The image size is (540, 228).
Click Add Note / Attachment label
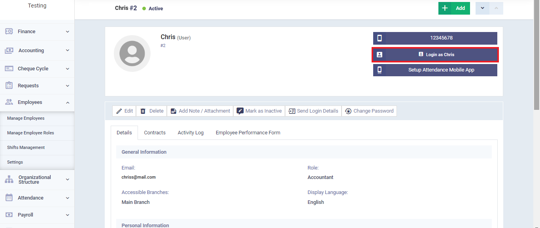tap(204, 111)
